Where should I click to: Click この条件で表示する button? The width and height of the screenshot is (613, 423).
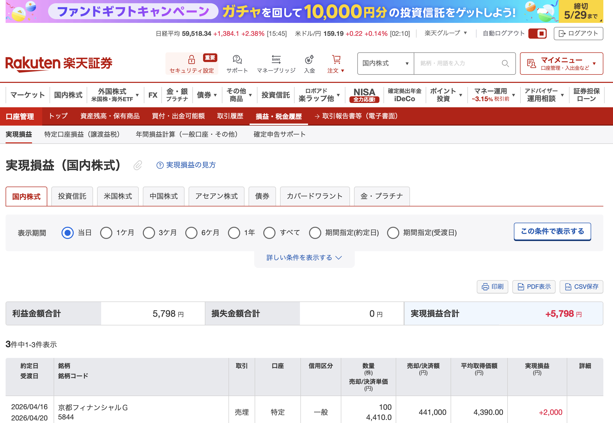tap(552, 231)
